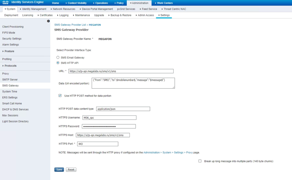Open the Context Visibility menu

coord(76,3)
